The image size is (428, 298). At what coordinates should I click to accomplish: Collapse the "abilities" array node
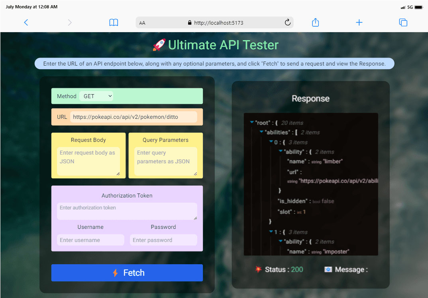pyautogui.click(x=261, y=132)
